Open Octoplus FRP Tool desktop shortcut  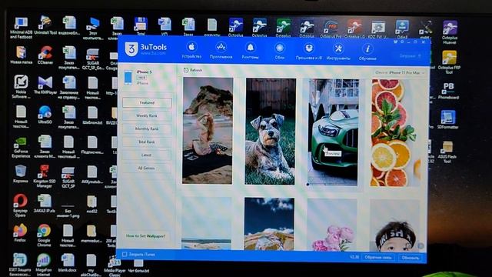pos(449,62)
